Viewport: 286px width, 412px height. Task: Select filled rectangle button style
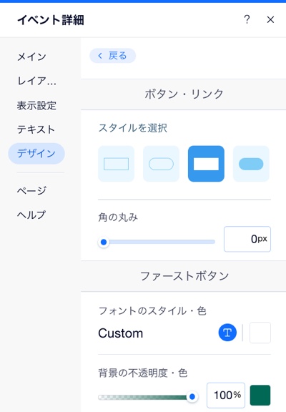[x=206, y=164]
